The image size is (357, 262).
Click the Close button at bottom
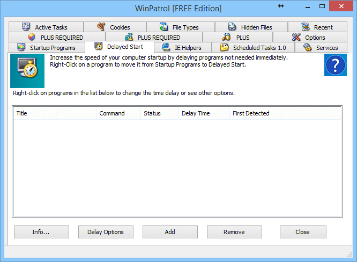pyautogui.click(x=303, y=232)
